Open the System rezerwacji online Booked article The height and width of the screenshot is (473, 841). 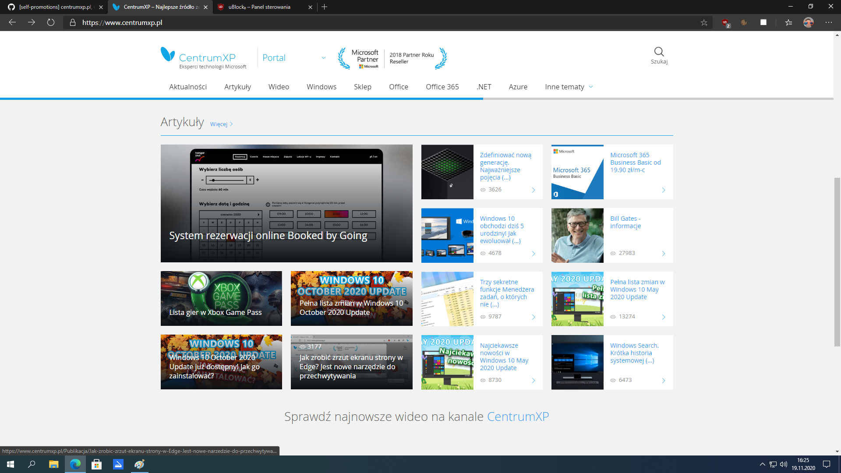(286, 203)
